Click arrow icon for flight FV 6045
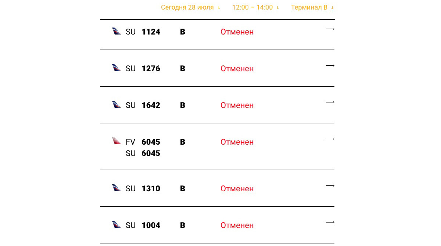The width and height of the screenshot is (441, 246). 330,139
